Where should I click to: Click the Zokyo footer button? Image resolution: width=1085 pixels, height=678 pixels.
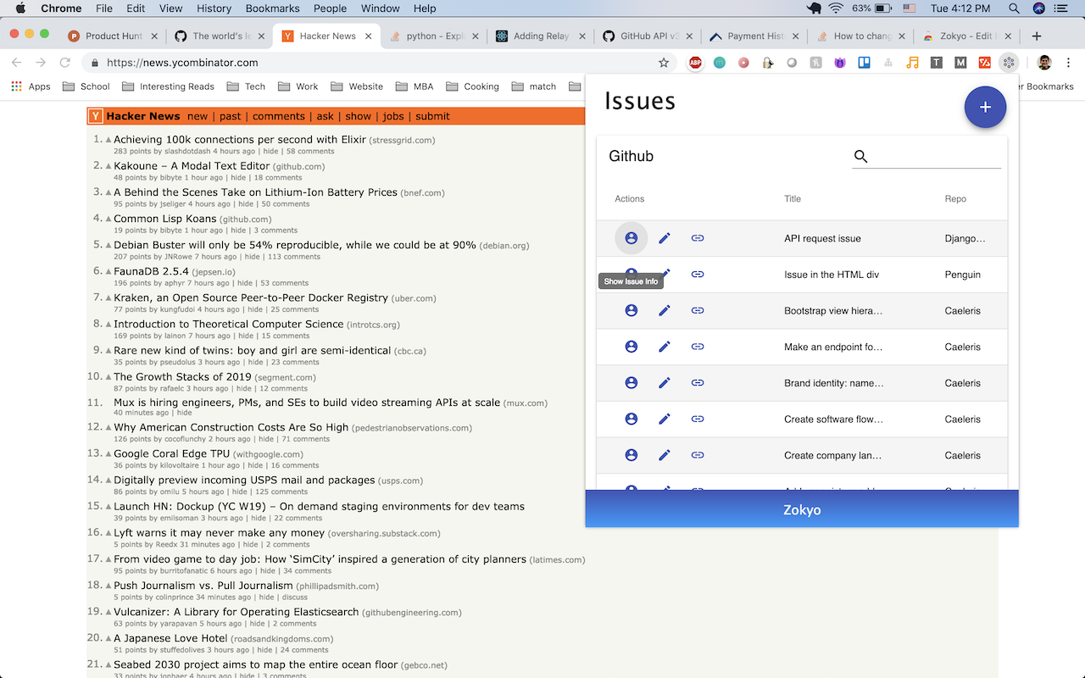802,509
